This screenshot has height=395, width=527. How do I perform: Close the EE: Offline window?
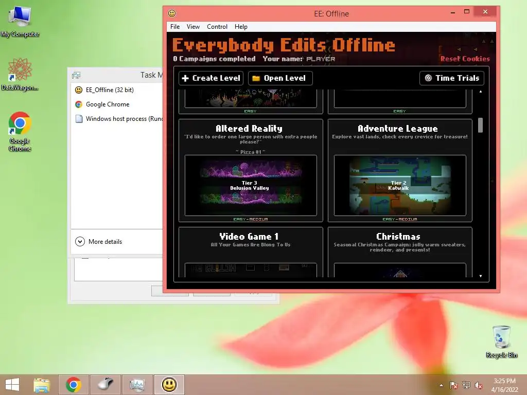click(x=485, y=12)
